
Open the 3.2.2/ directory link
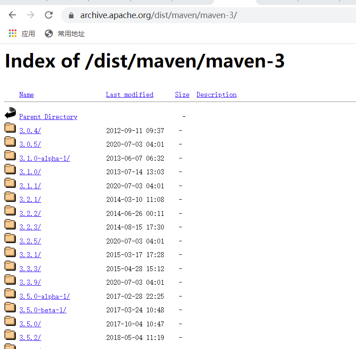click(x=30, y=214)
